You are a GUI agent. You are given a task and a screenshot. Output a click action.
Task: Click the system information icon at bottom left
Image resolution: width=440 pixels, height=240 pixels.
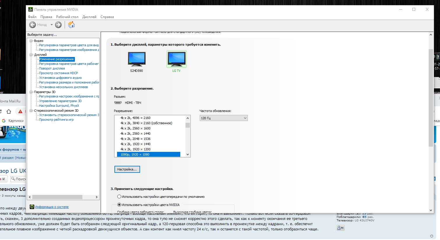pyautogui.click(x=32, y=207)
